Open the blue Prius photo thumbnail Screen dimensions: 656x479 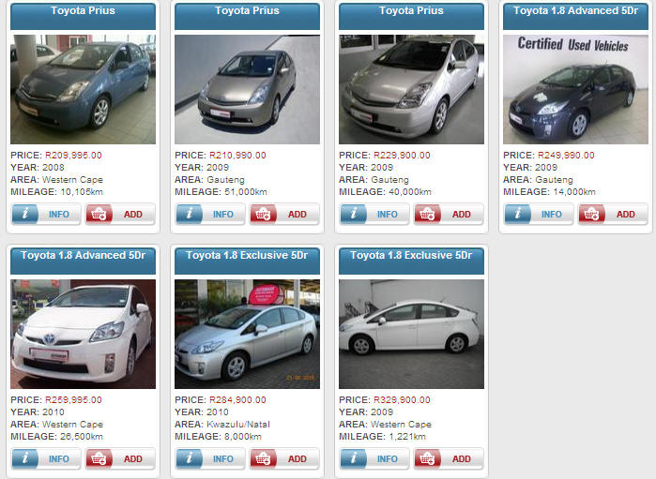point(83,89)
